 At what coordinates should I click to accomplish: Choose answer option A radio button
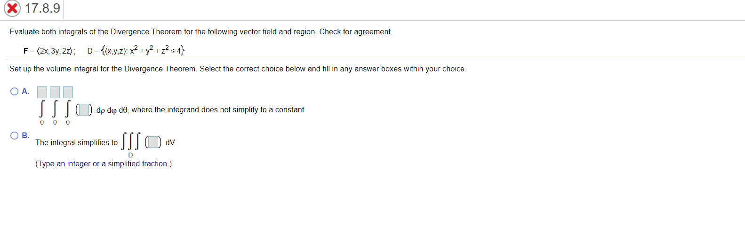15,92
